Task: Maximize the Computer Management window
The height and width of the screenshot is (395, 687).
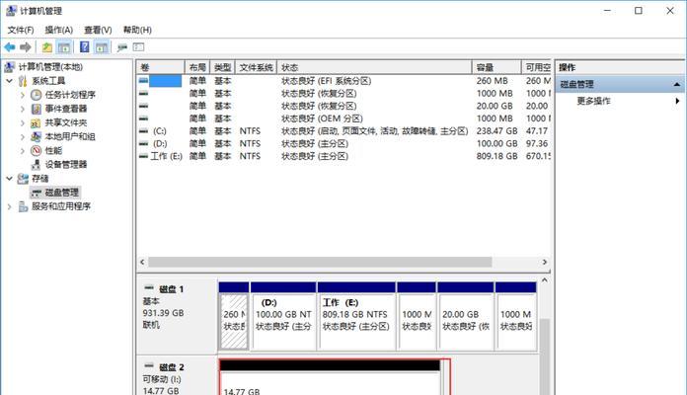Action: (639, 11)
